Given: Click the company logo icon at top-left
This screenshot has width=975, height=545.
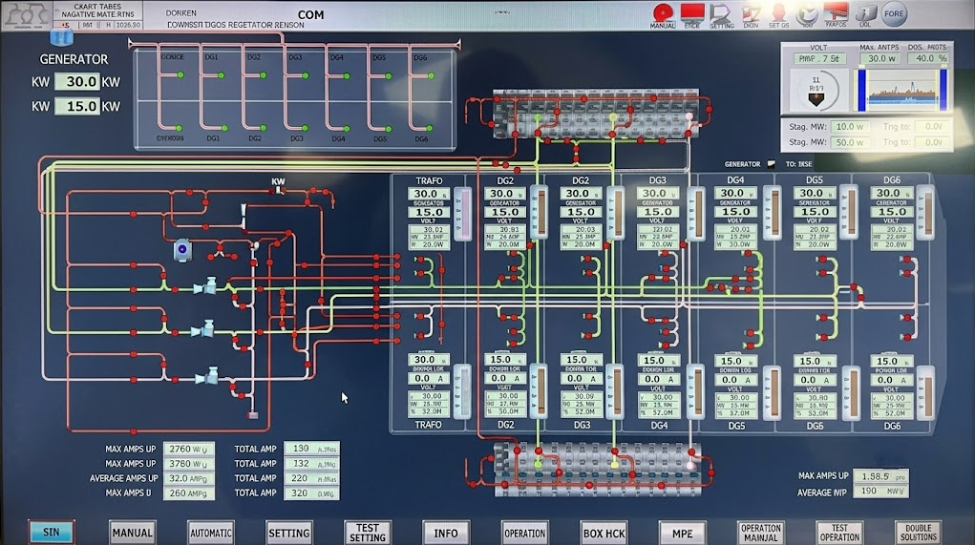Looking at the screenshot, I should click(26, 15).
